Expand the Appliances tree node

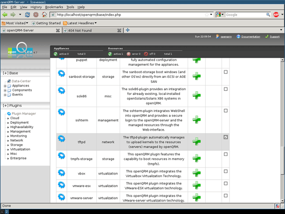[5, 86]
